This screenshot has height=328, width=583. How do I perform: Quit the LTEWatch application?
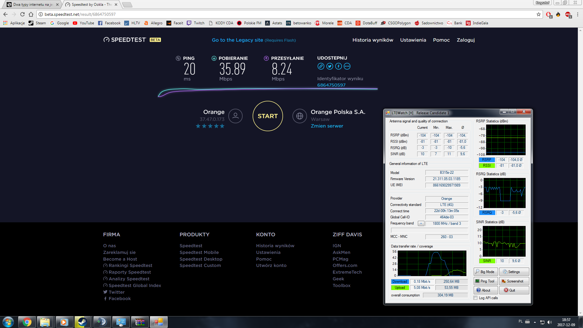[514, 290]
